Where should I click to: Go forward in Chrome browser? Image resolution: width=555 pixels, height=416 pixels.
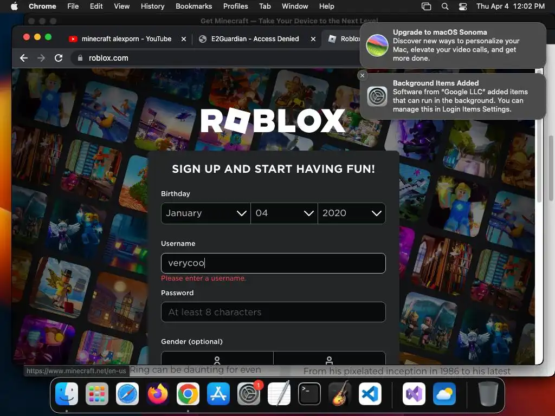(41, 58)
